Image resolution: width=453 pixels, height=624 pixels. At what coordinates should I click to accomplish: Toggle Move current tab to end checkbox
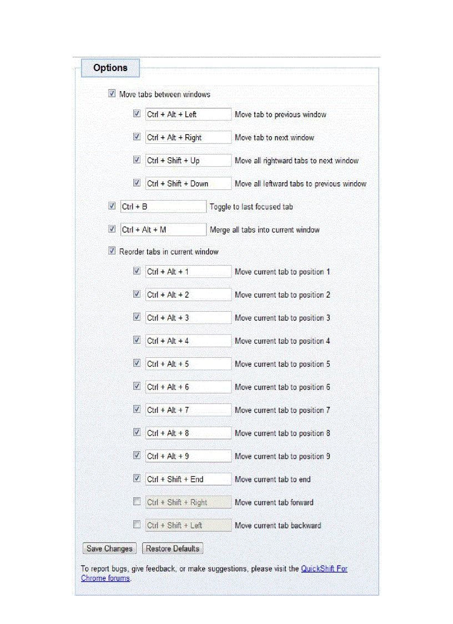click(137, 478)
